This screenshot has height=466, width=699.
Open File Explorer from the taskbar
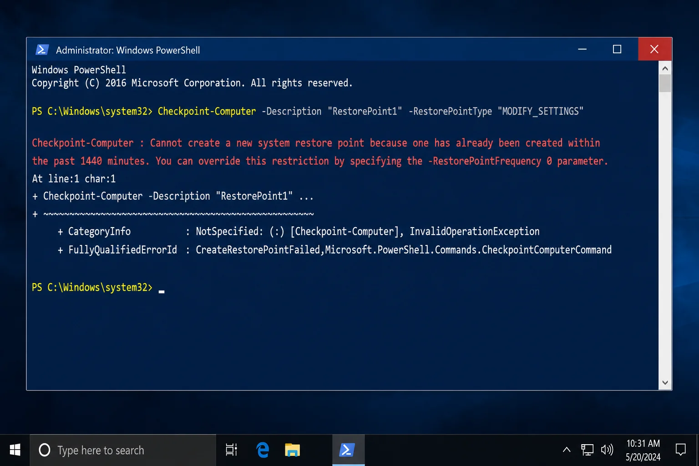tap(292, 450)
